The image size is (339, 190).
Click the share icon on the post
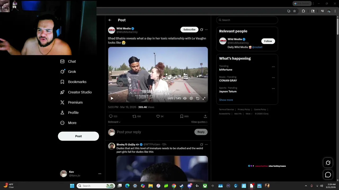(205, 116)
